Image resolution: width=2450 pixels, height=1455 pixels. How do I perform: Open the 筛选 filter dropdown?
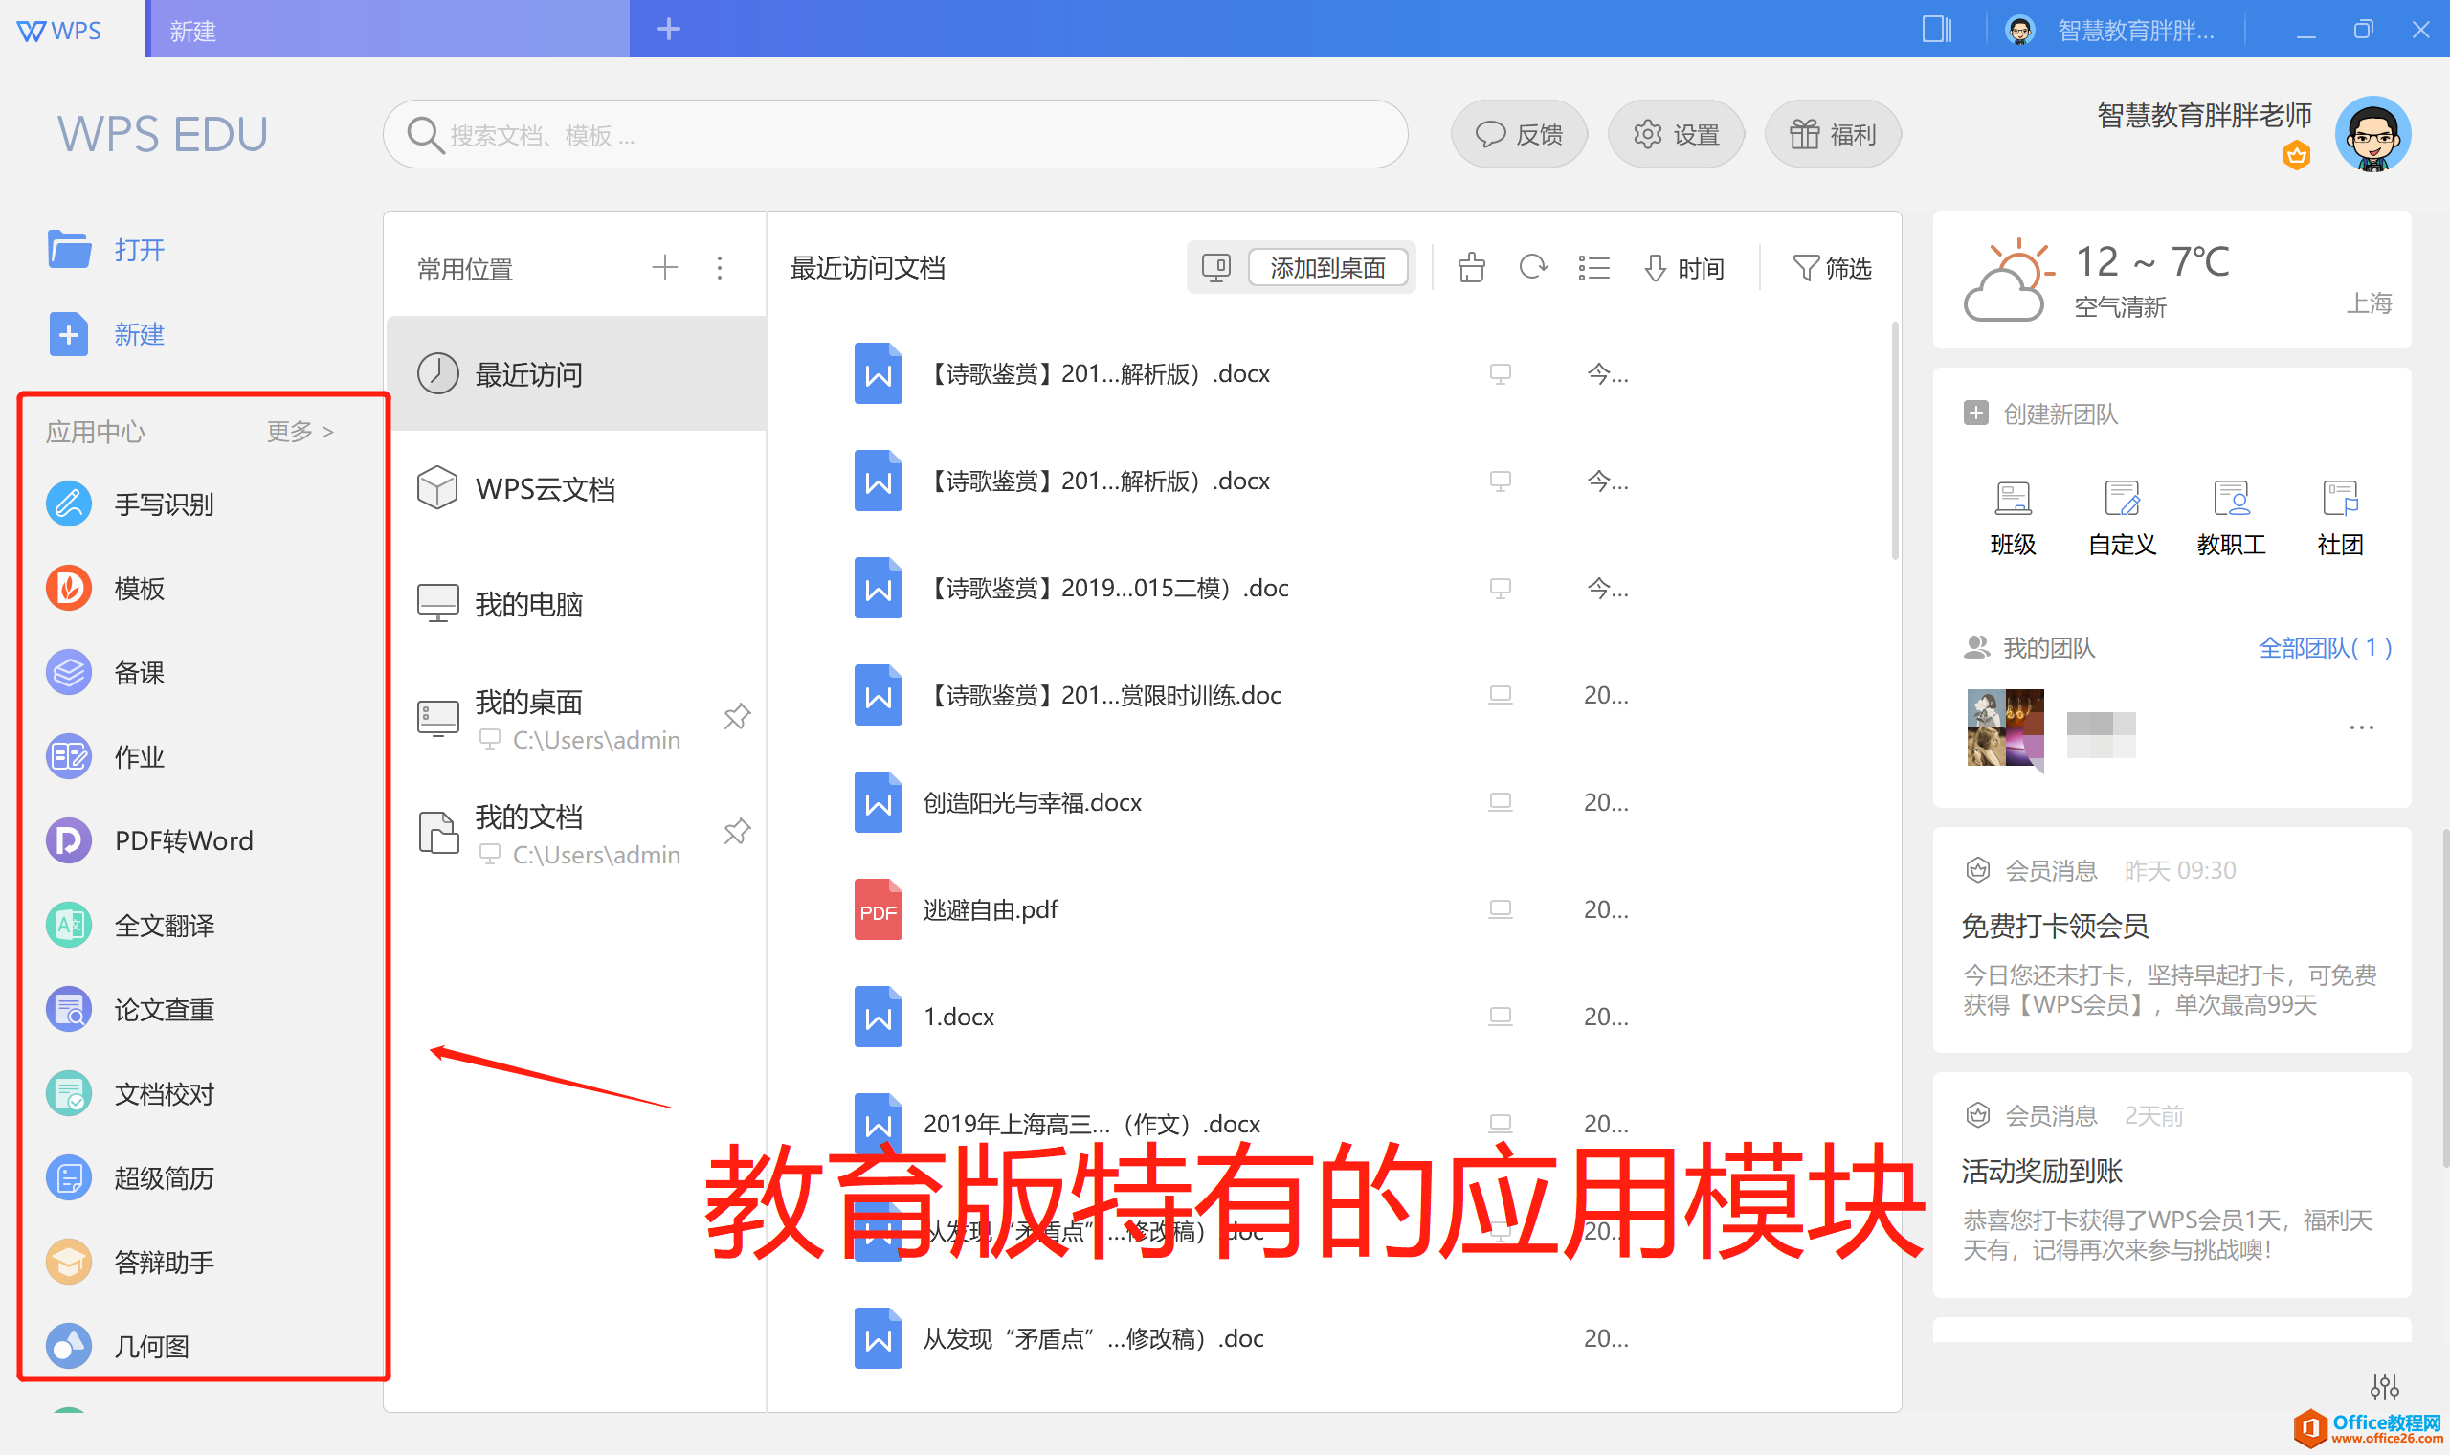(x=1831, y=268)
